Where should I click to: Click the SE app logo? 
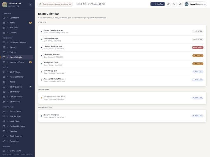pos(5,4)
